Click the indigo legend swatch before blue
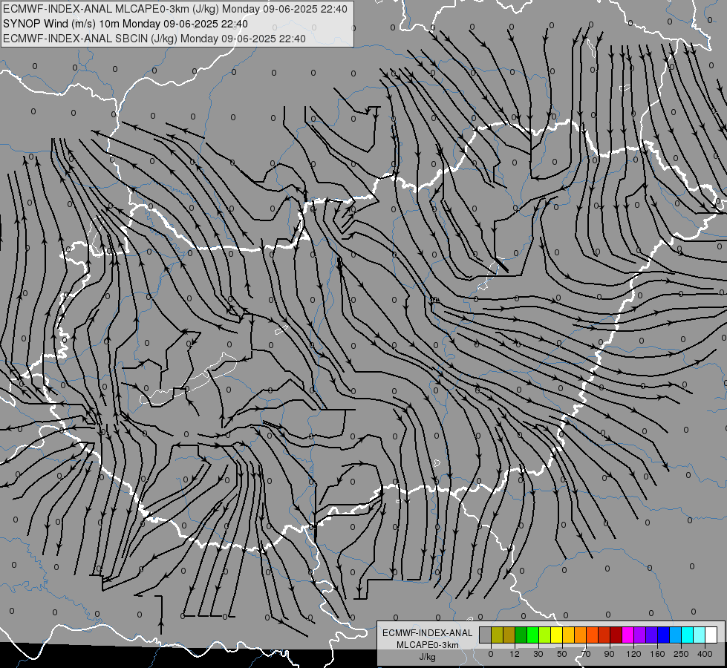This screenshot has height=668, width=727. tap(652, 635)
